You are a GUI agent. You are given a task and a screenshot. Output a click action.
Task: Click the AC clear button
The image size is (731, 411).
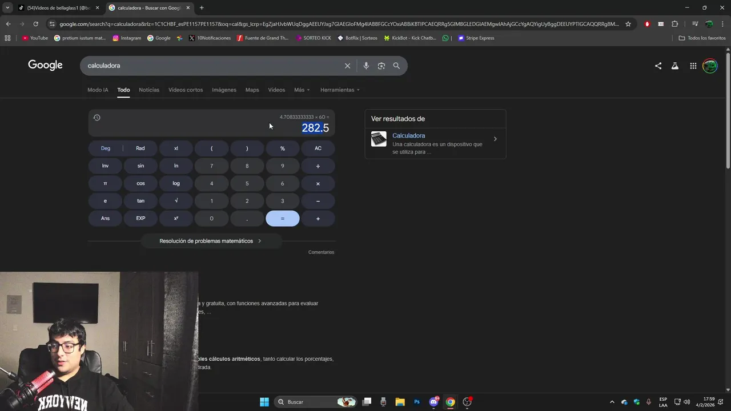318,148
